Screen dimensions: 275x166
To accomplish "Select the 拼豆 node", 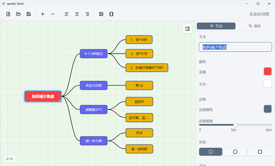I will click(x=140, y=133).
